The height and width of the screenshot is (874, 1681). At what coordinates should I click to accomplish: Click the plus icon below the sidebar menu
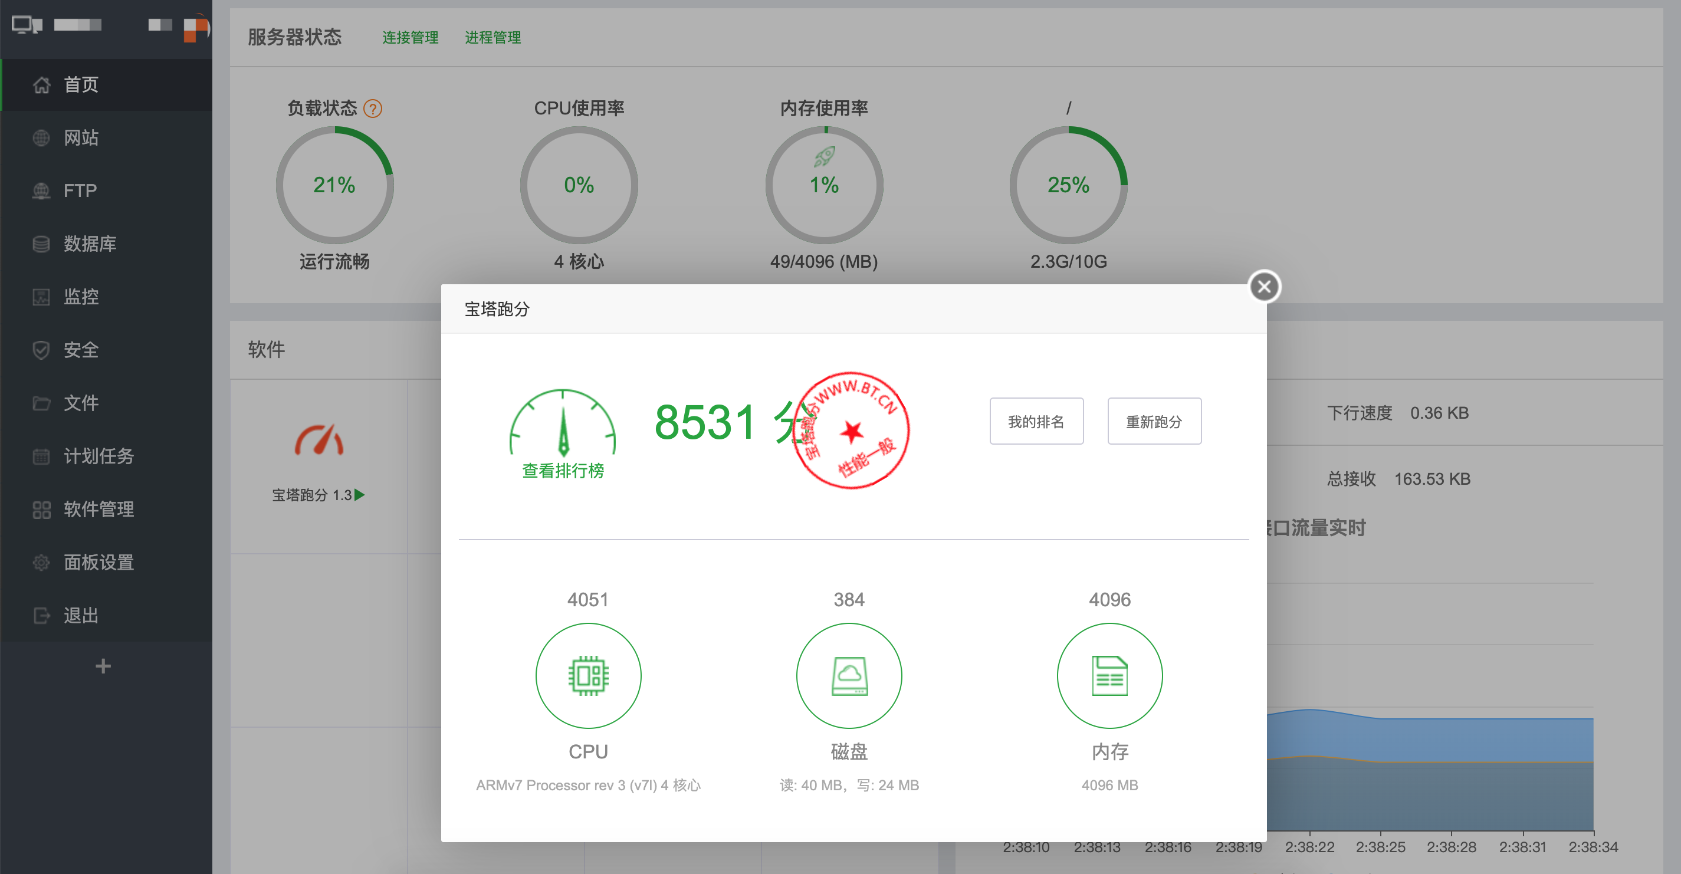pyautogui.click(x=103, y=666)
